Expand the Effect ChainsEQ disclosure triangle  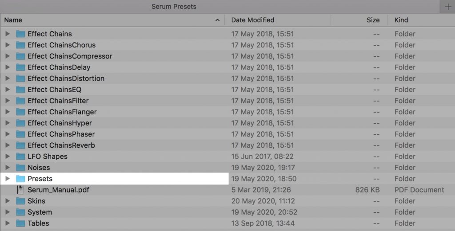pyautogui.click(x=8, y=90)
